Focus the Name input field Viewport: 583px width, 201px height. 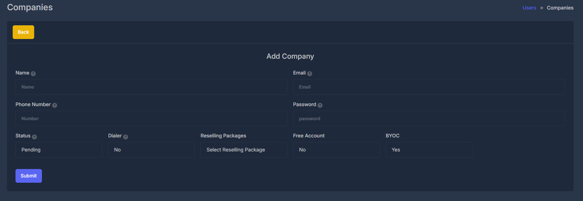[x=151, y=87]
